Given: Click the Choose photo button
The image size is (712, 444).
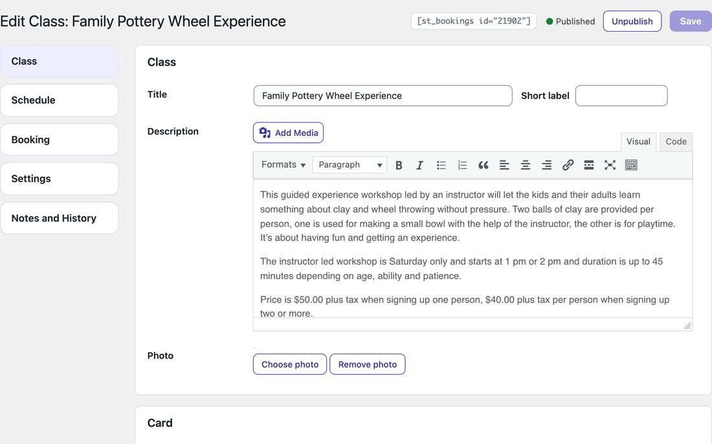Looking at the screenshot, I should (x=290, y=364).
